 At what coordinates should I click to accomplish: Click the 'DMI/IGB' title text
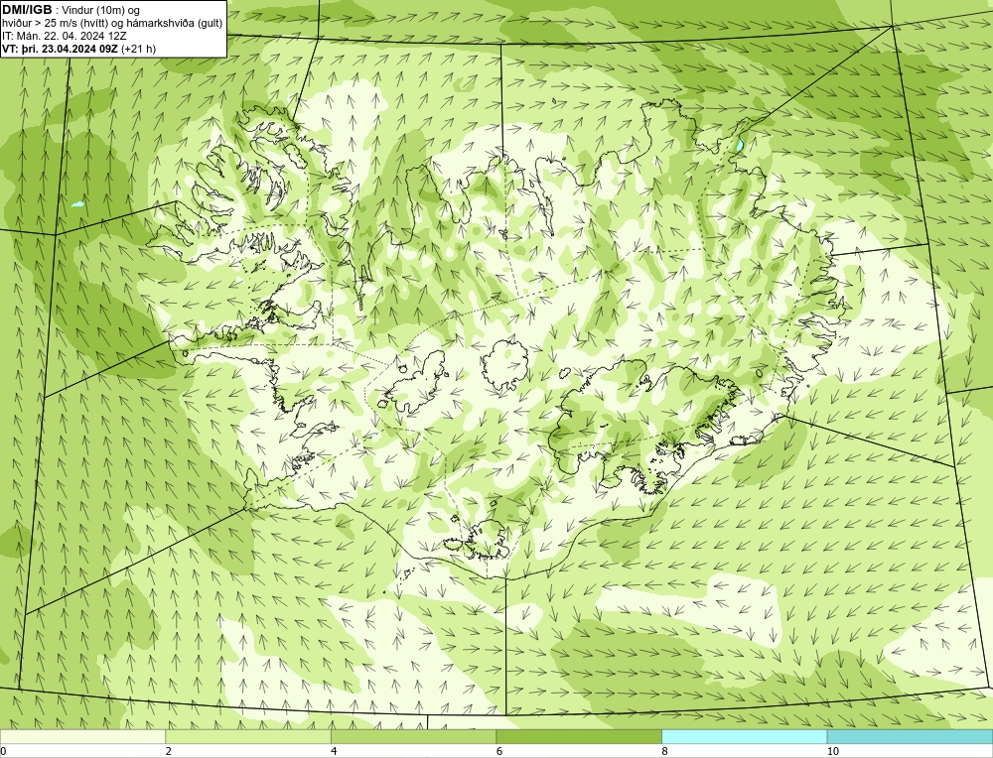pos(27,10)
